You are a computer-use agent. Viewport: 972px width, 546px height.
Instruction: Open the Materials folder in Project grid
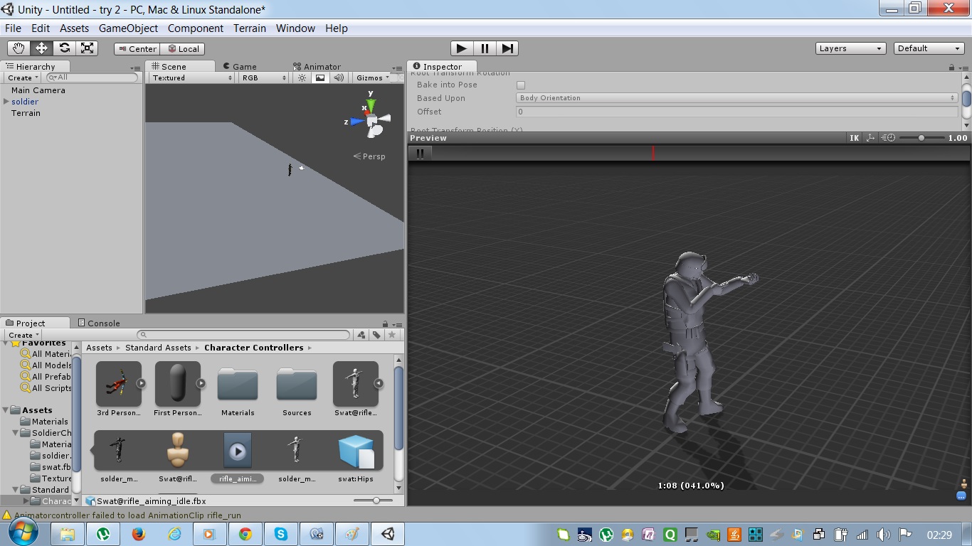238,384
